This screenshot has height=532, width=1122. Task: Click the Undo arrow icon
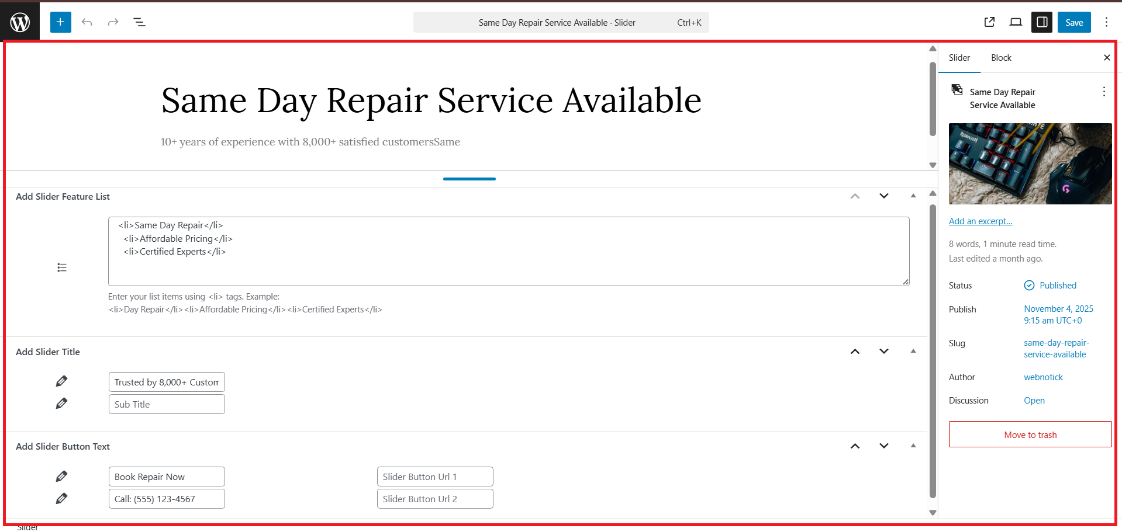(87, 22)
